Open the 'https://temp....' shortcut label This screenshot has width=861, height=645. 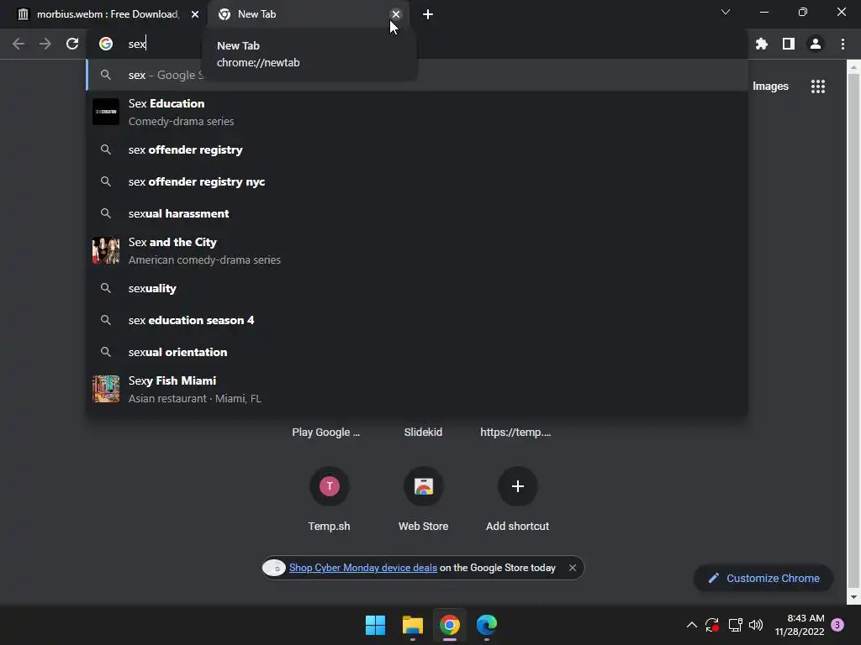pyautogui.click(x=515, y=433)
